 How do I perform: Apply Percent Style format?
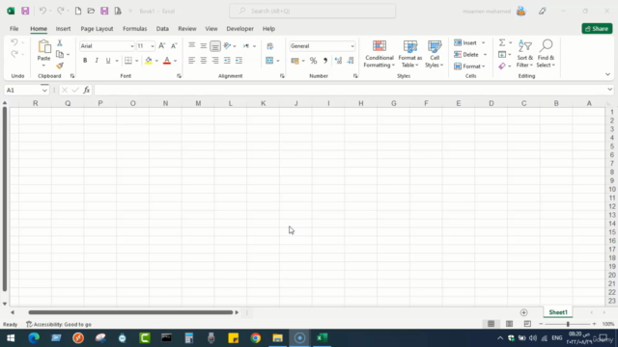point(313,61)
